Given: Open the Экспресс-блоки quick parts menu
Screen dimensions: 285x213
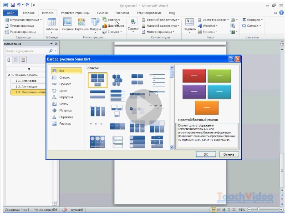Looking at the screenshot, I should (x=214, y=20).
